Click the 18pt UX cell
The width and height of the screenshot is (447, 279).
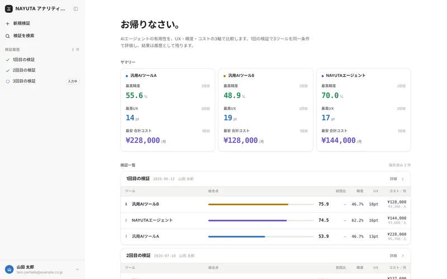pos(373,204)
